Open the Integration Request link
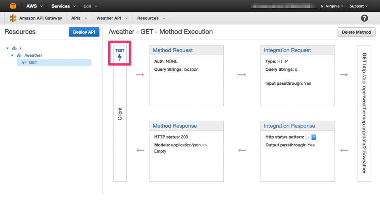The width and height of the screenshot is (380, 203). [x=287, y=50]
